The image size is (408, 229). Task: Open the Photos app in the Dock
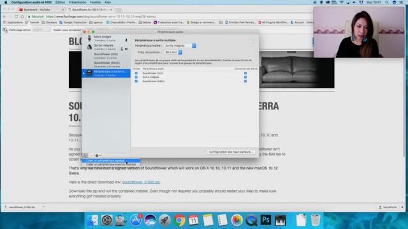[x=237, y=220]
